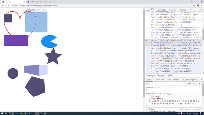
Task: Toggle the :hov element state button
Action: (x=189, y=84)
